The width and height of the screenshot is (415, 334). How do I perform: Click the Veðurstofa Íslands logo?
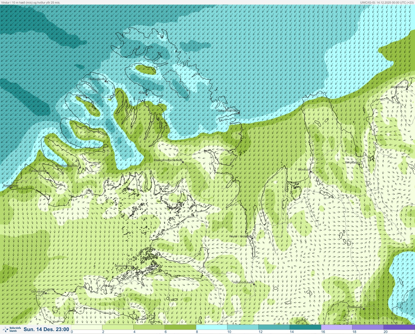tap(11, 329)
